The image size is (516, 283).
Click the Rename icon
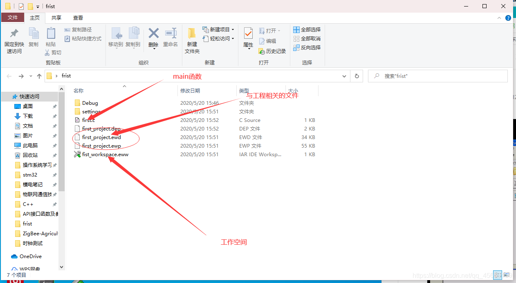pos(171,33)
